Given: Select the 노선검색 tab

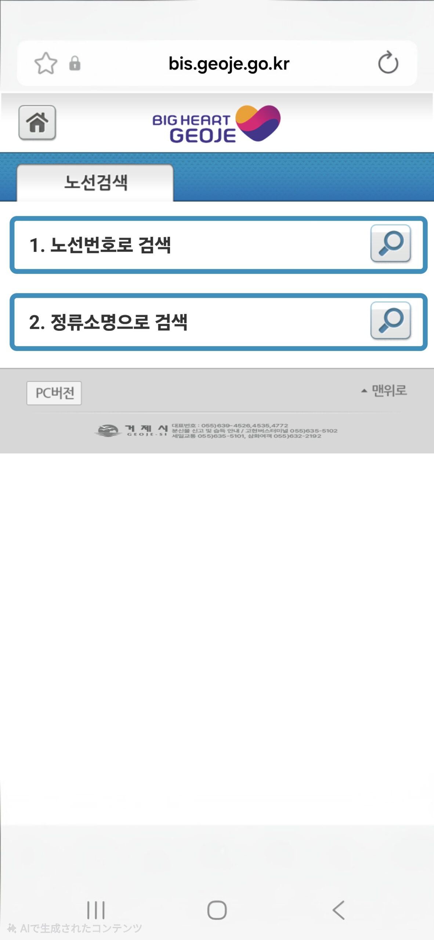Looking at the screenshot, I should 95,182.
